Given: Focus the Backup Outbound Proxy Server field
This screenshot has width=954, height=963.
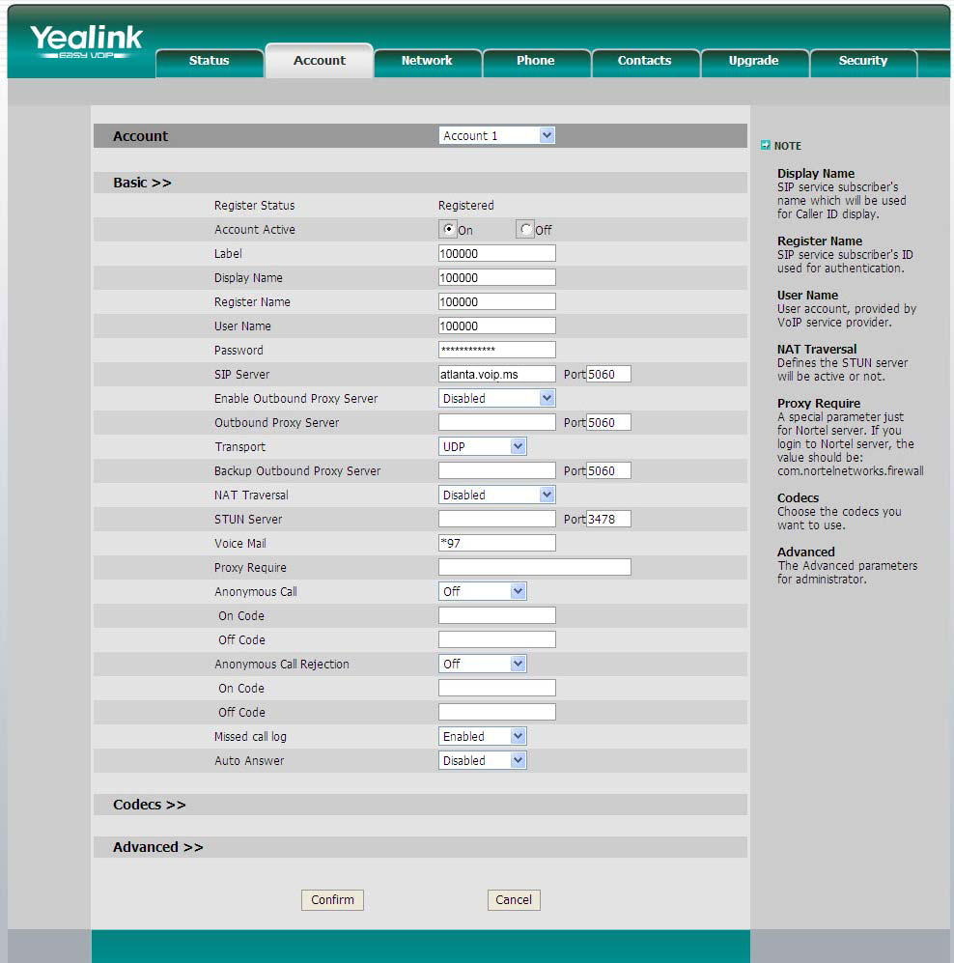Looking at the screenshot, I should pyautogui.click(x=496, y=470).
